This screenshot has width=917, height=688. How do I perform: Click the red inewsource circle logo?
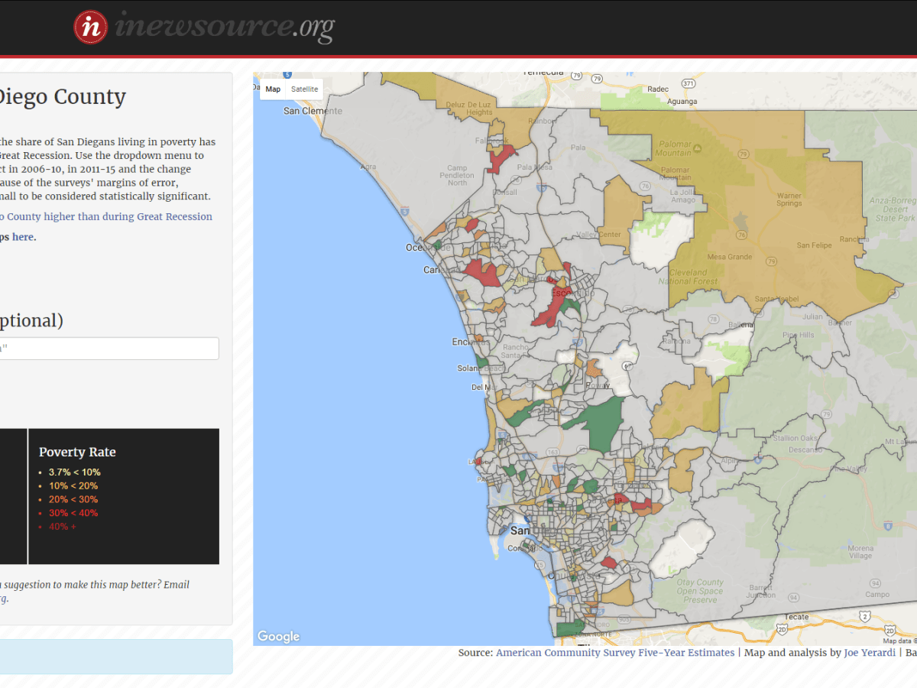91,28
